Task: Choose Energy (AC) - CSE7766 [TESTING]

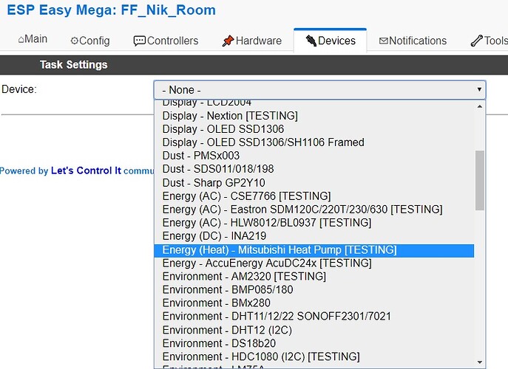Action: (x=246, y=196)
